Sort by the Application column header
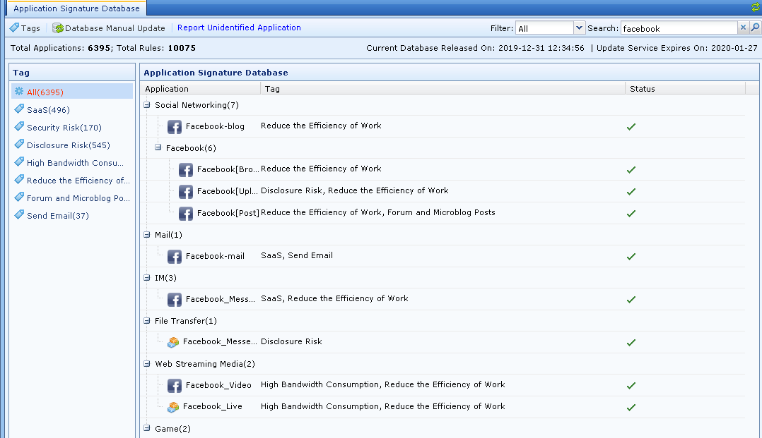This screenshot has height=438, width=762. 200,89
